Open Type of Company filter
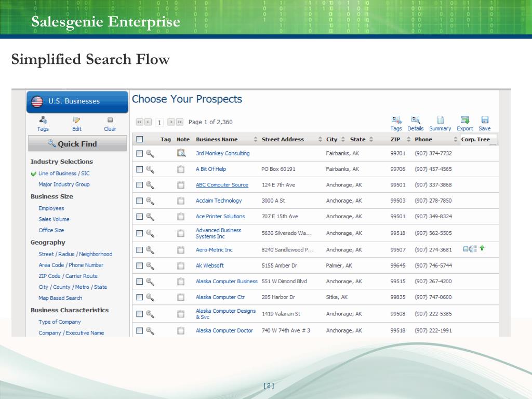This screenshot has height=399, width=532. click(59, 322)
